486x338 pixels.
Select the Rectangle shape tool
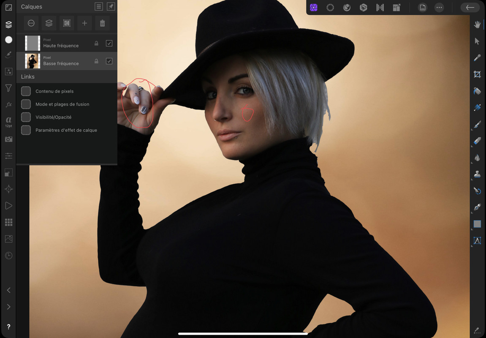pos(477,224)
